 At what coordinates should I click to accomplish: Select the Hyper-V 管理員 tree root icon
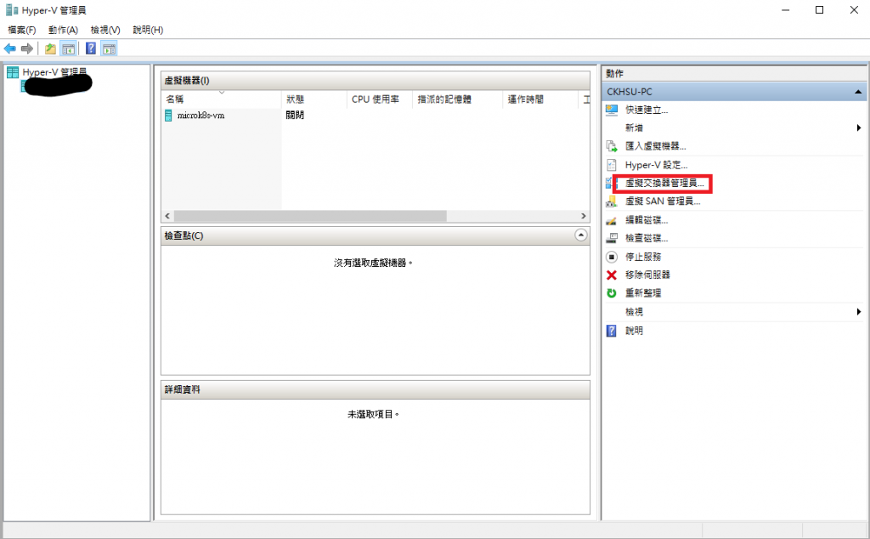(13, 72)
